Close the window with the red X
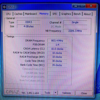The height and width of the screenshot is (100, 100). coord(91,6)
